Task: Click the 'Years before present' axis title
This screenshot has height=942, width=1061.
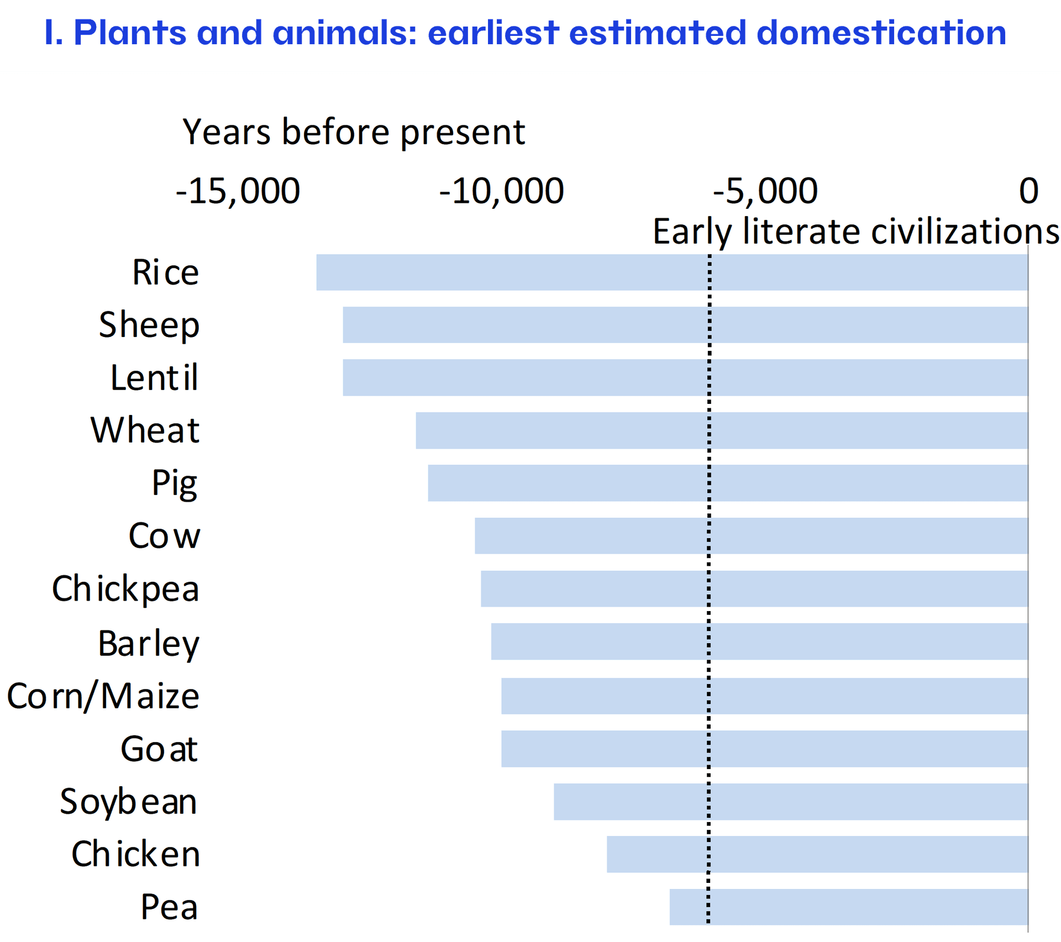Action: pos(354,133)
